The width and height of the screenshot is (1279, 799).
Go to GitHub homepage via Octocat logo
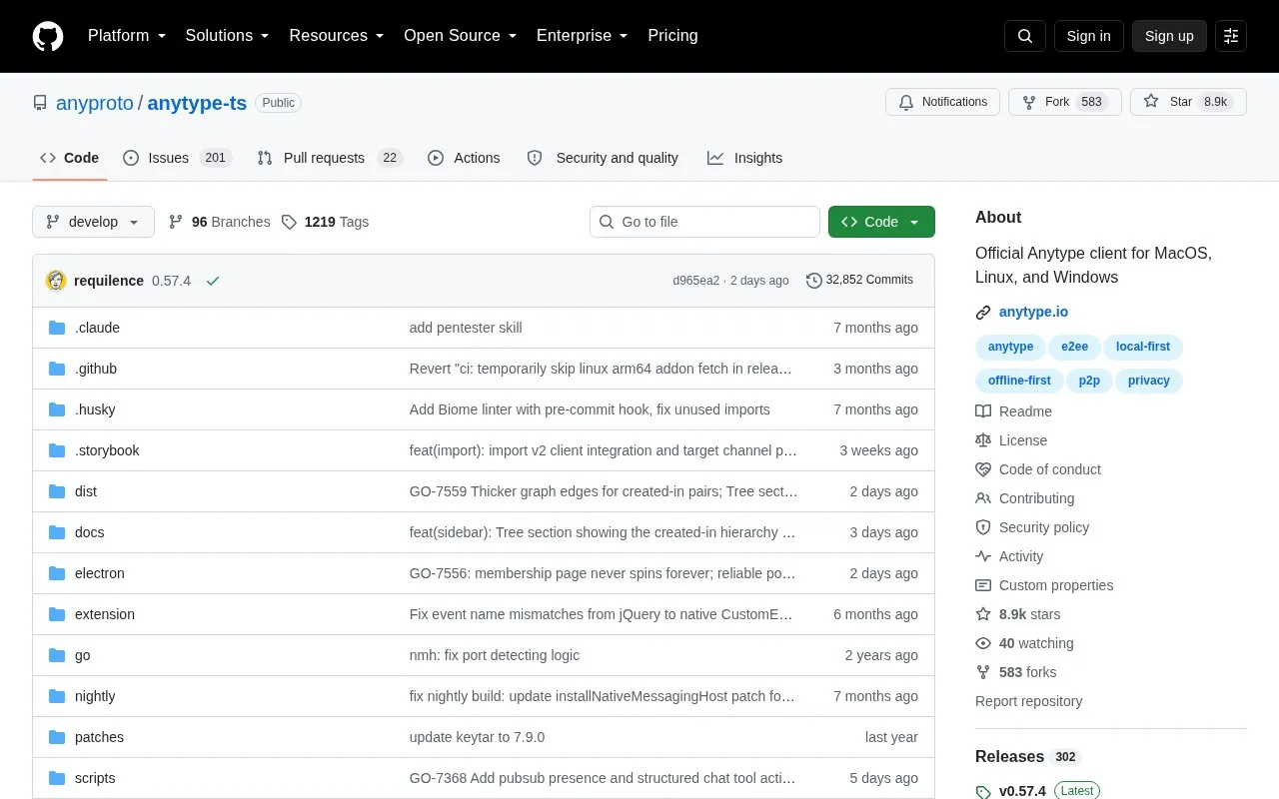click(x=48, y=36)
